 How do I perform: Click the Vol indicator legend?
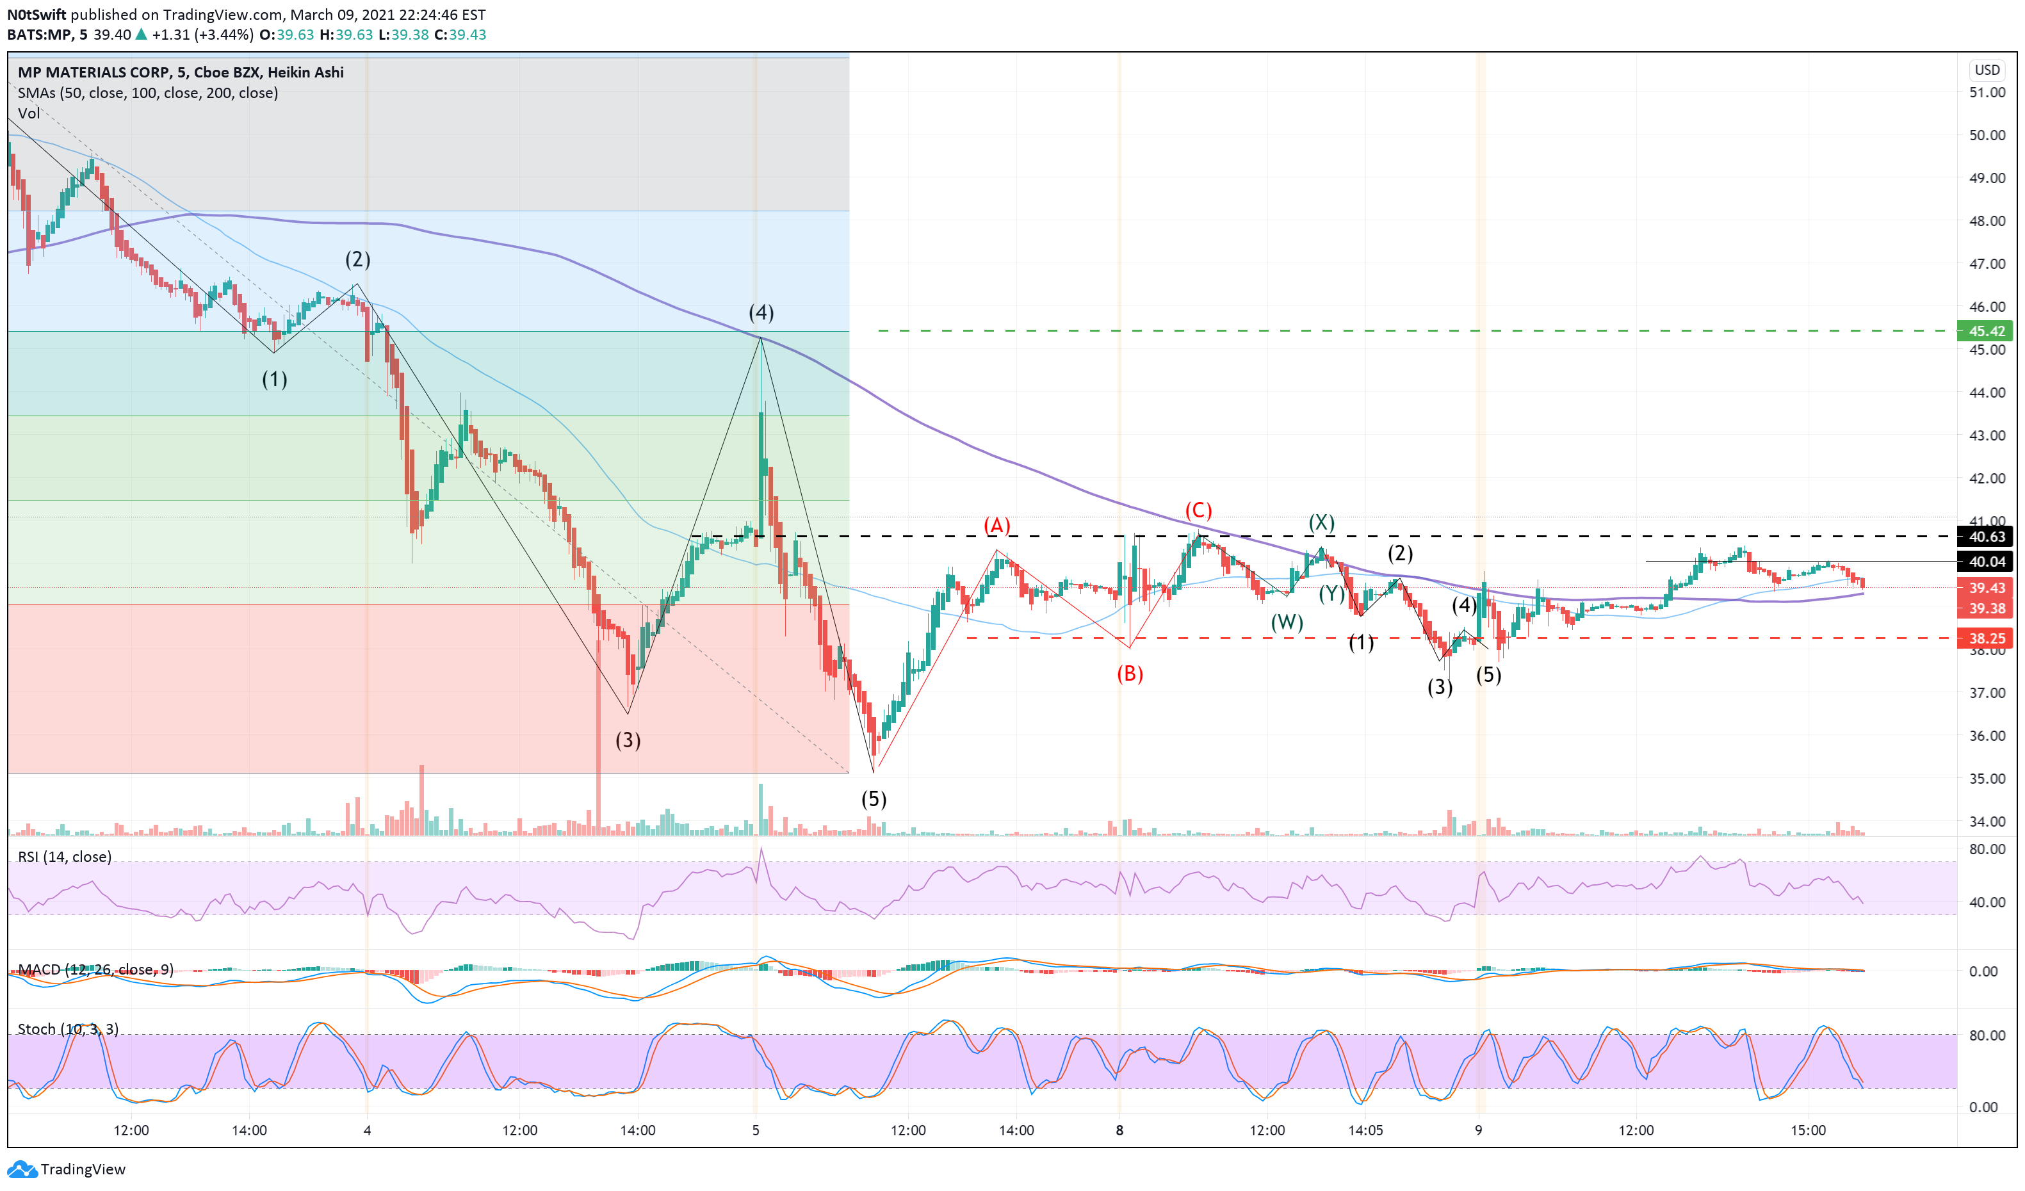(x=29, y=113)
